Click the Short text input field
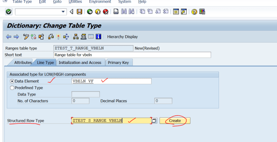Image resolution: width=277 pixels, height=142 pixels. click(132, 55)
